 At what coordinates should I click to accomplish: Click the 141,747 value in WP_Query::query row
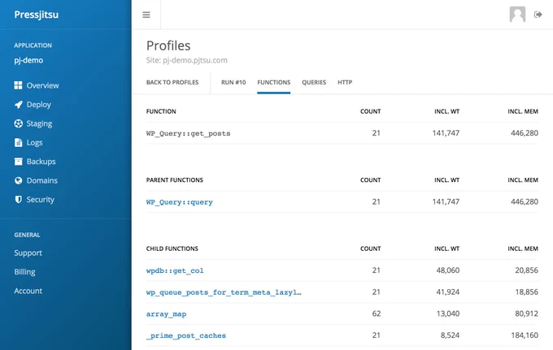[x=446, y=201]
